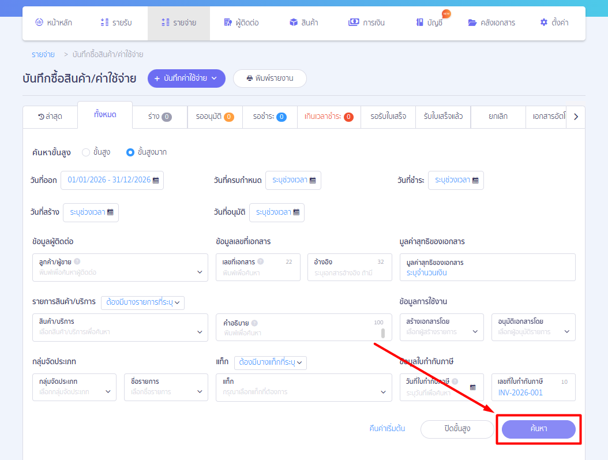Open the บัญชี menu
The image size is (608, 460).
point(429,23)
